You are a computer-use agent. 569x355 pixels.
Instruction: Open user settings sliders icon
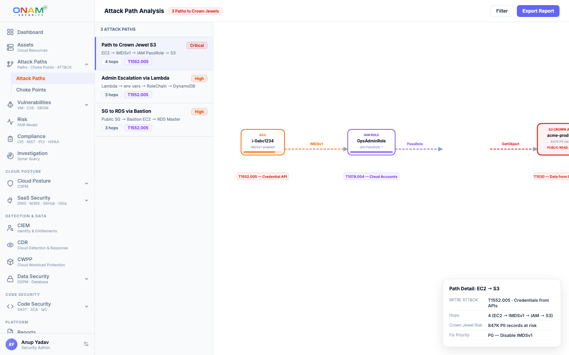point(86,344)
